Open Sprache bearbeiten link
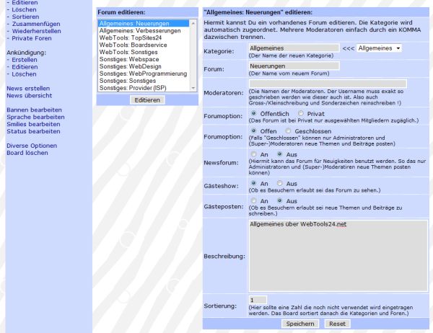433x333 pixels. pyautogui.click(x=35, y=117)
